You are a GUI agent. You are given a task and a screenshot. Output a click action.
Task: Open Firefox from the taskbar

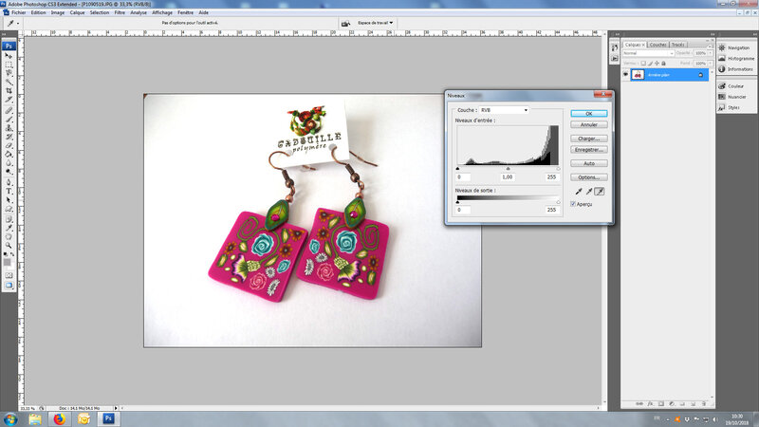coord(59,418)
